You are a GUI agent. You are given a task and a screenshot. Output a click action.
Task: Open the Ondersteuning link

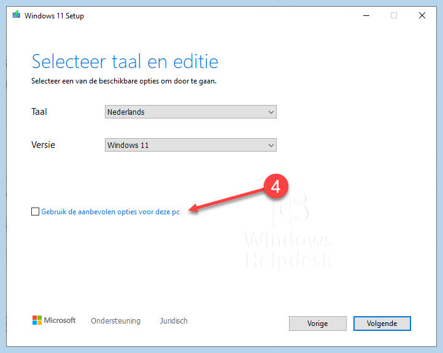[115, 321]
